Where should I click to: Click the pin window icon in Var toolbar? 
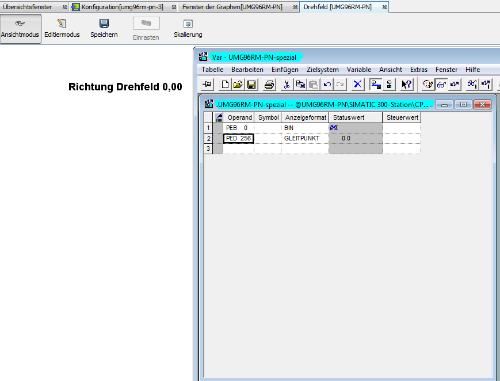pos(207,85)
